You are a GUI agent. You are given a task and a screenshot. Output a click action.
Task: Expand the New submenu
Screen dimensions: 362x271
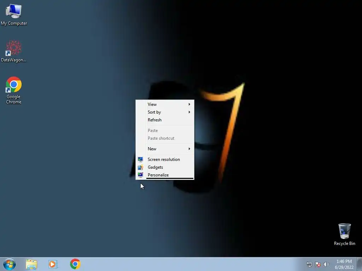(165, 149)
